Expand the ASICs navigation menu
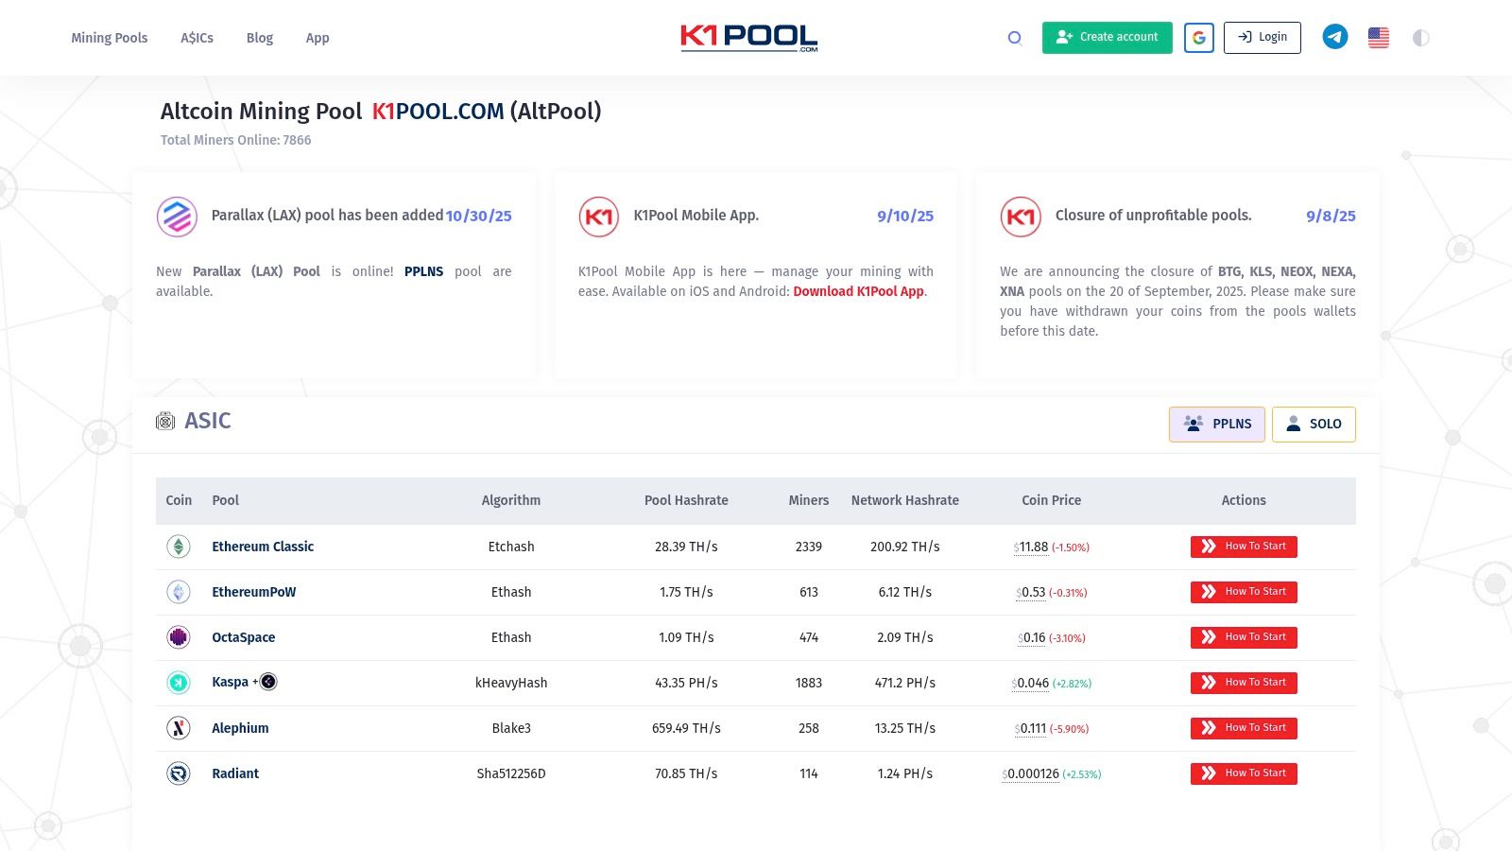1512x851 pixels. (197, 38)
